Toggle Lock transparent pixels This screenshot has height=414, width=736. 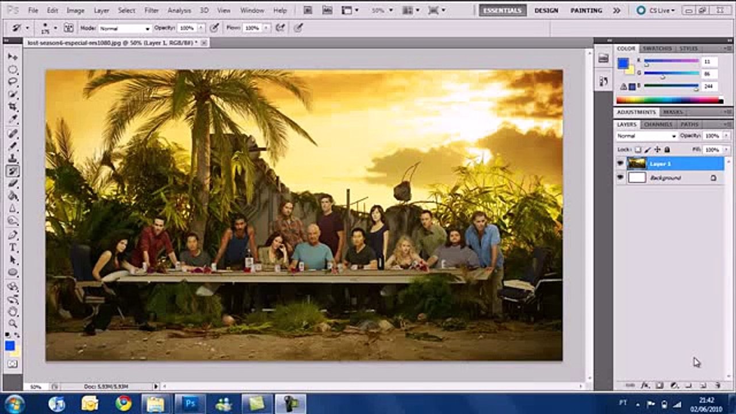click(638, 149)
